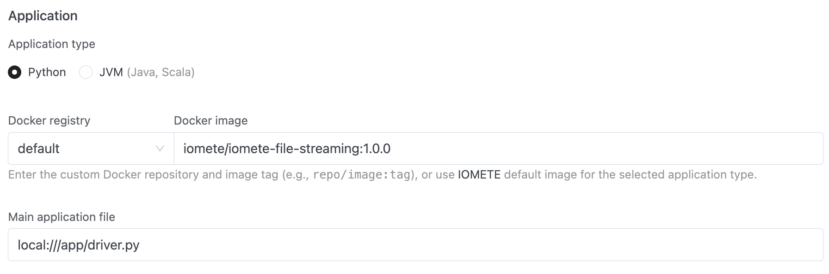Screen dimensions: 829x274
Task: Open the Docker registry dropdown
Action: 91,149
